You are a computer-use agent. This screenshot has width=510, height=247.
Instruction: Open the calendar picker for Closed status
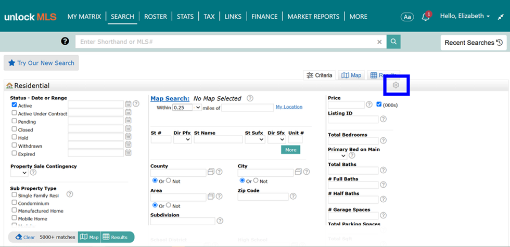pos(129,128)
